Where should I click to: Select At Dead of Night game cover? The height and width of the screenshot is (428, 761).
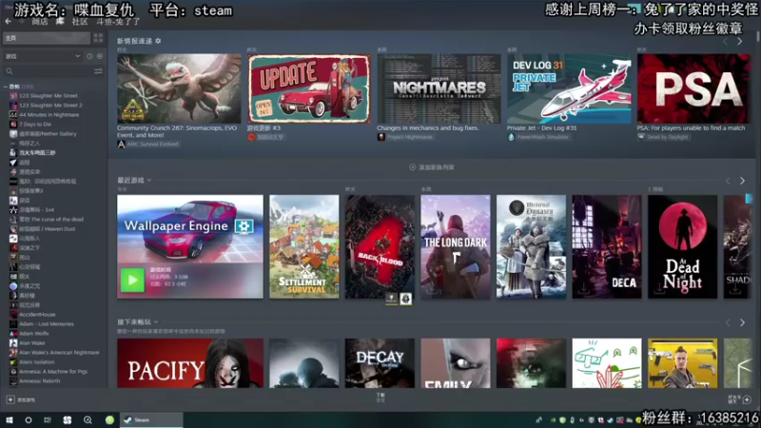683,246
